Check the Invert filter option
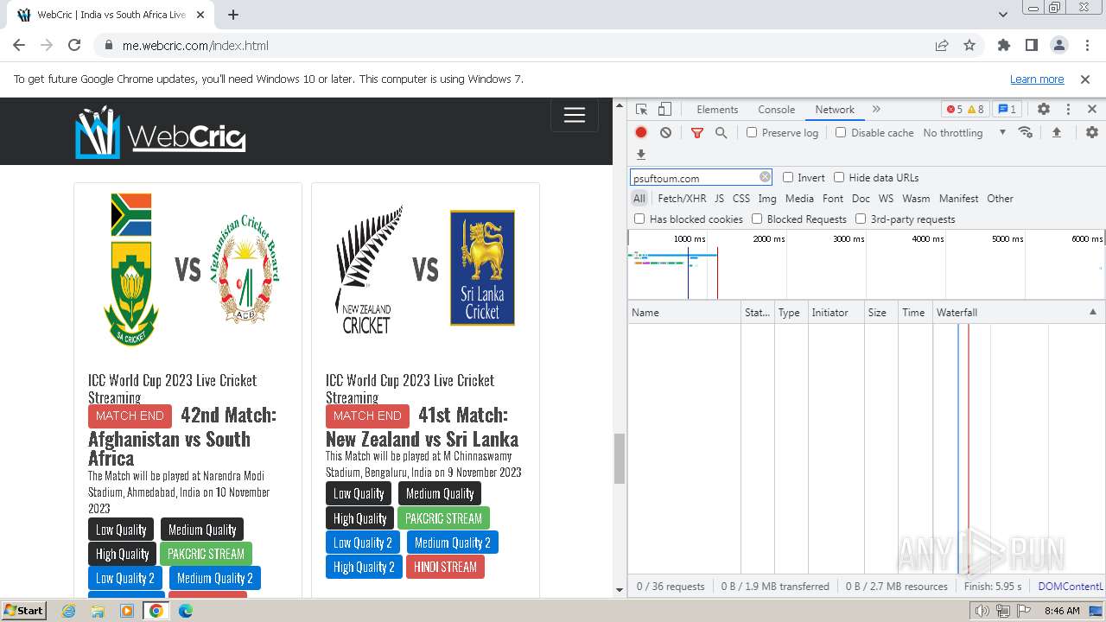 788,177
